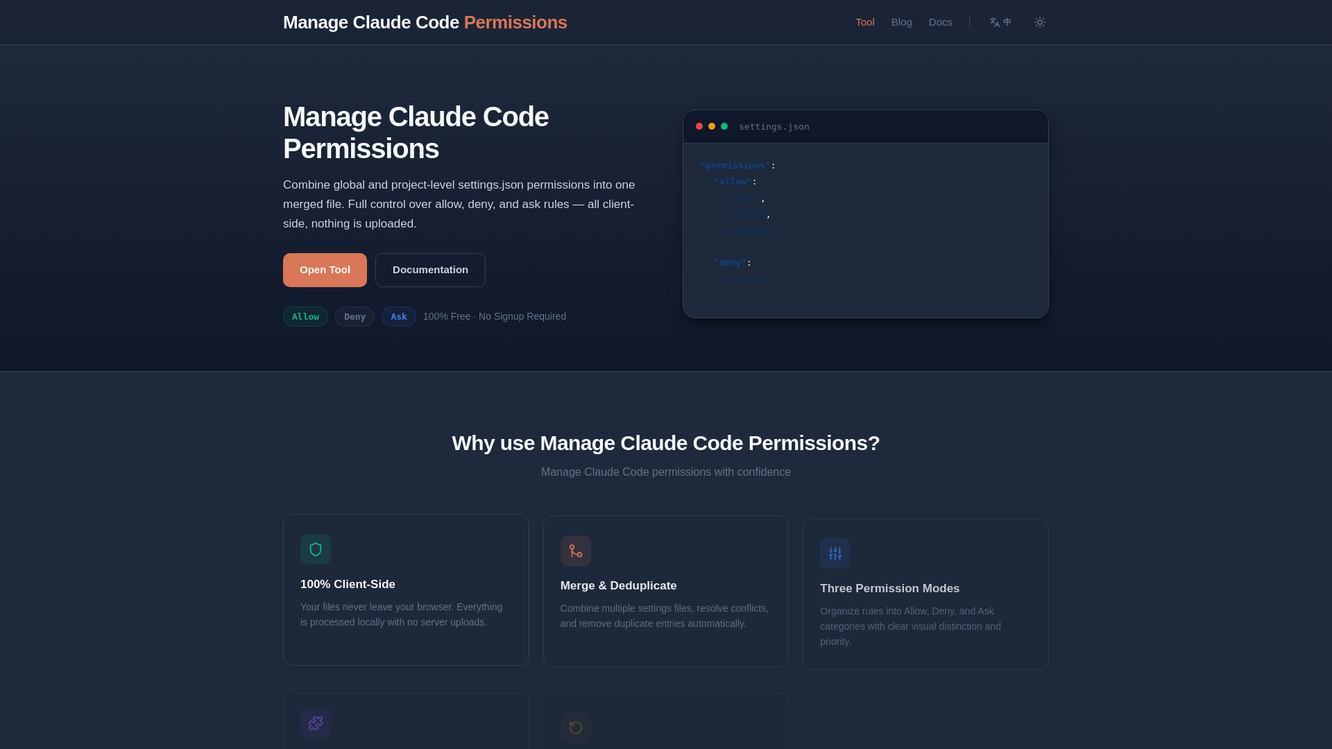
Task: Click the red dot in settings.json window
Action: coord(699,126)
